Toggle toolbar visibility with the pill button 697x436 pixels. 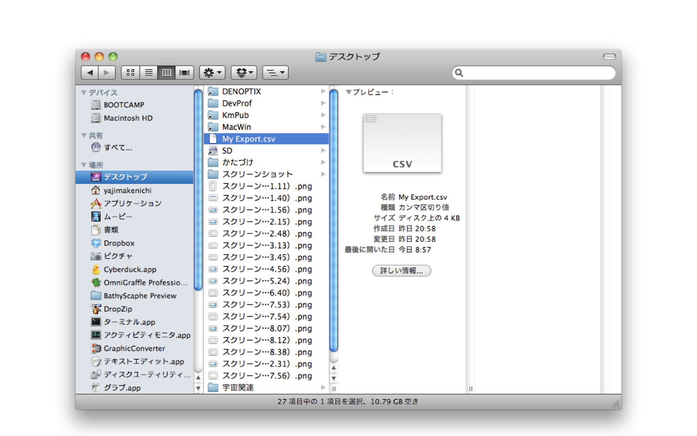[x=609, y=57]
